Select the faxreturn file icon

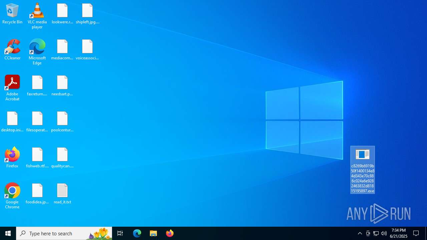tap(37, 86)
